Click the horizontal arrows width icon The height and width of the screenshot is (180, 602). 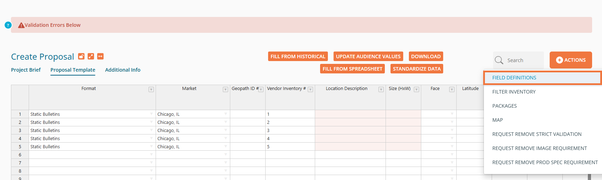pos(100,56)
